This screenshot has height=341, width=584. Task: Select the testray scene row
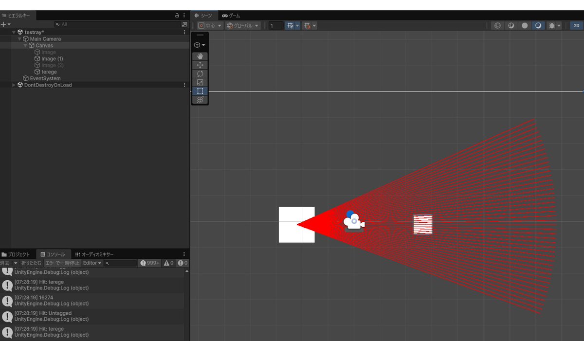coord(95,32)
